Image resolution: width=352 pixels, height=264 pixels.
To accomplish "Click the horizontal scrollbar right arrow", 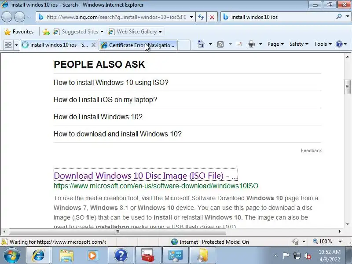I will pos(340,231).
